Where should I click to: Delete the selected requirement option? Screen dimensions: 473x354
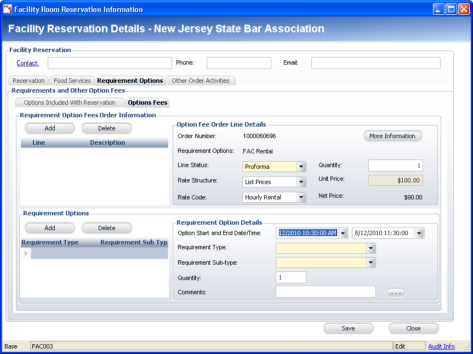pos(107,229)
